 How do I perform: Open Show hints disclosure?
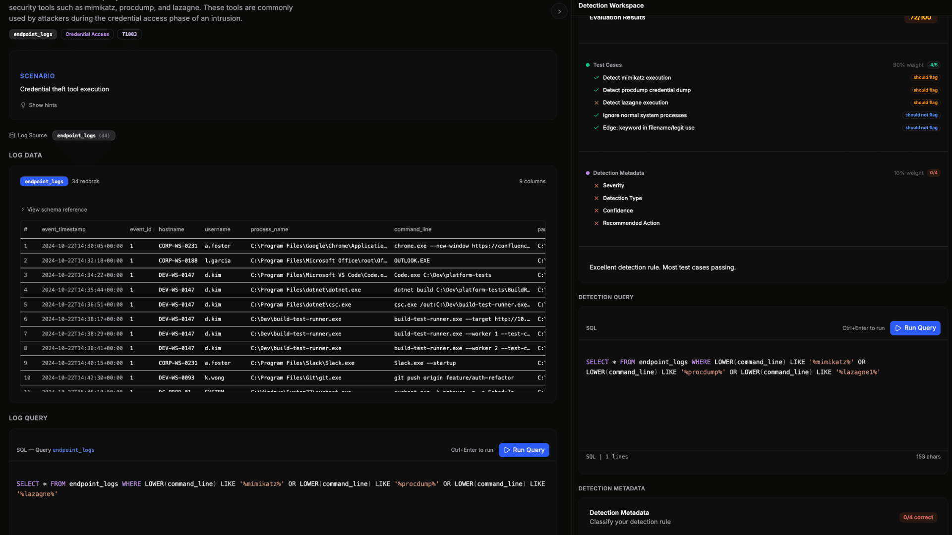point(43,105)
